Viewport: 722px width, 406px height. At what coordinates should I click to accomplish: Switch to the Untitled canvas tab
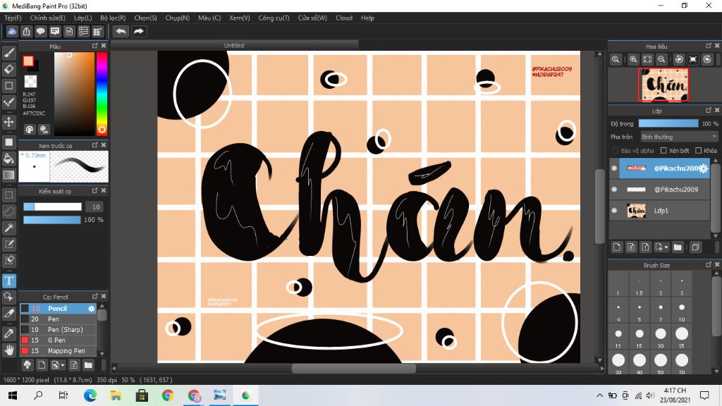tap(234, 46)
